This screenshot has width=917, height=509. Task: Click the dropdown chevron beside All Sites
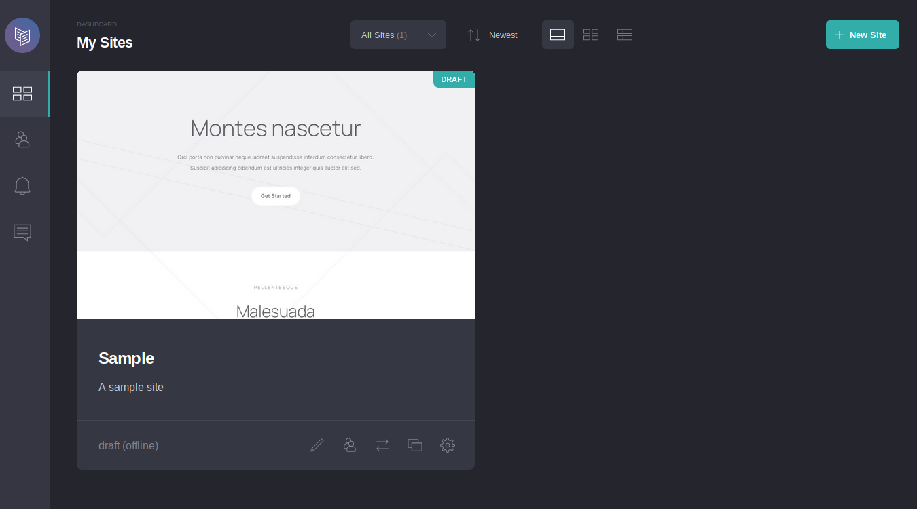432,35
